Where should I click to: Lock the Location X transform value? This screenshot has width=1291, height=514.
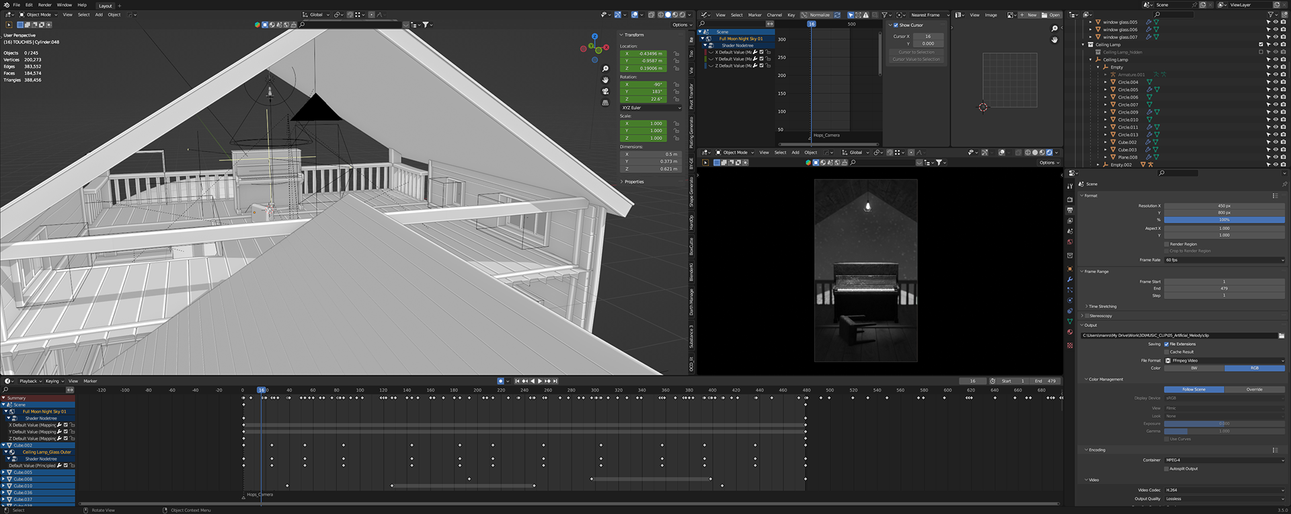click(676, 54)
